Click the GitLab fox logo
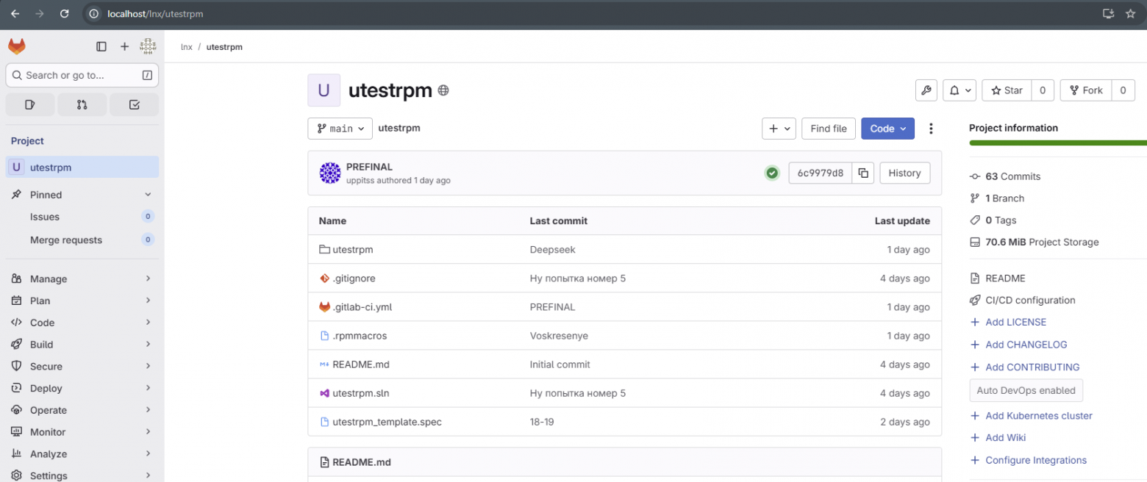 [16, 46]
